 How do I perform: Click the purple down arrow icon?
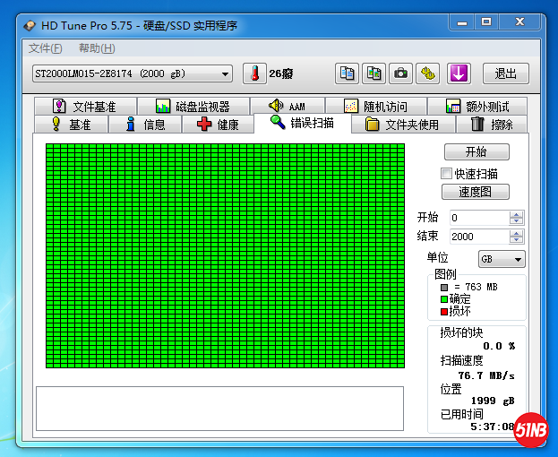459,73
